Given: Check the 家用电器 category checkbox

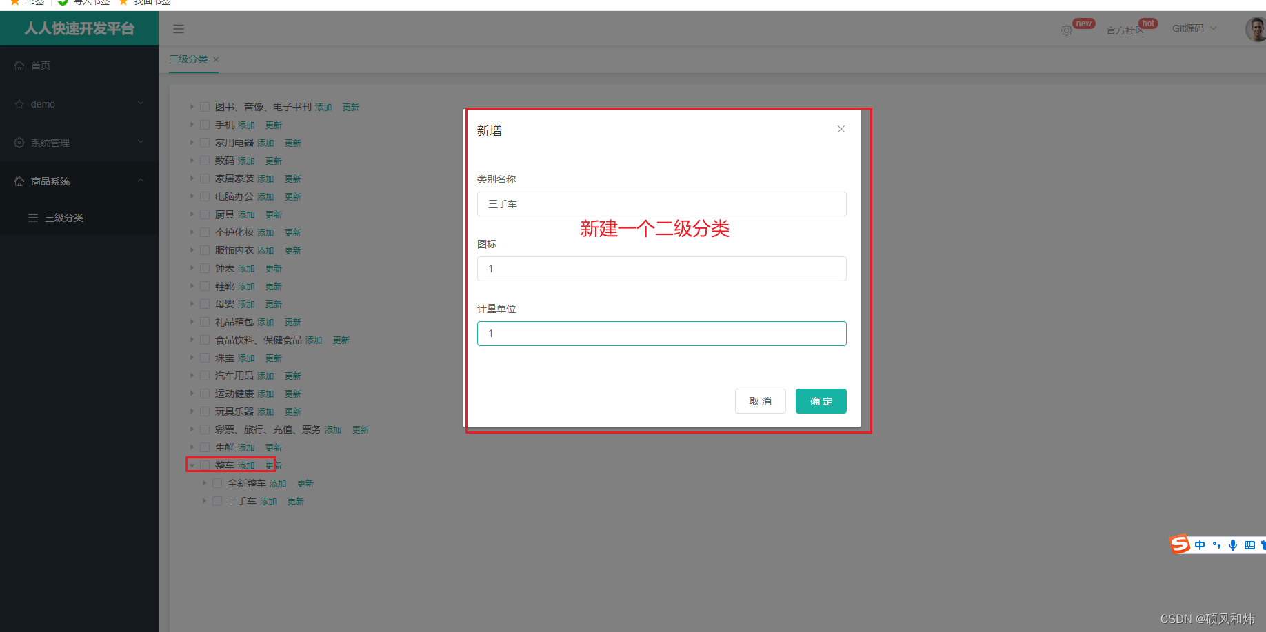Looking at the screenshot, I should [205, 143].
